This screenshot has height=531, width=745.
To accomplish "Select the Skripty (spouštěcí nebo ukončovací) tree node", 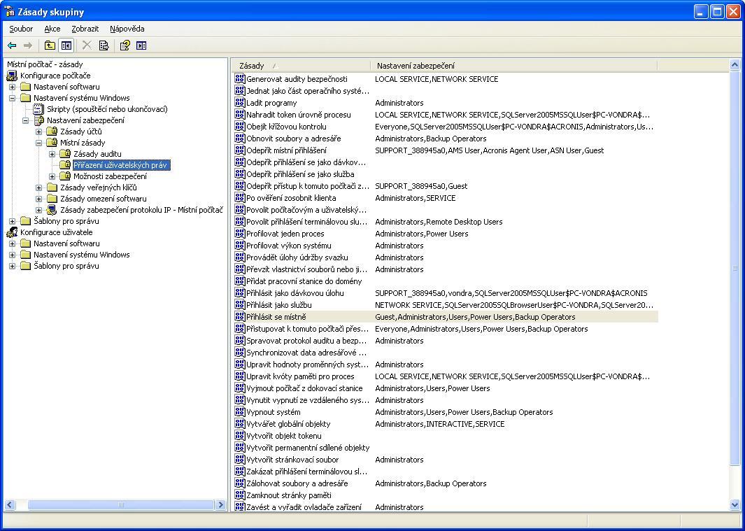I will (107, 109).
